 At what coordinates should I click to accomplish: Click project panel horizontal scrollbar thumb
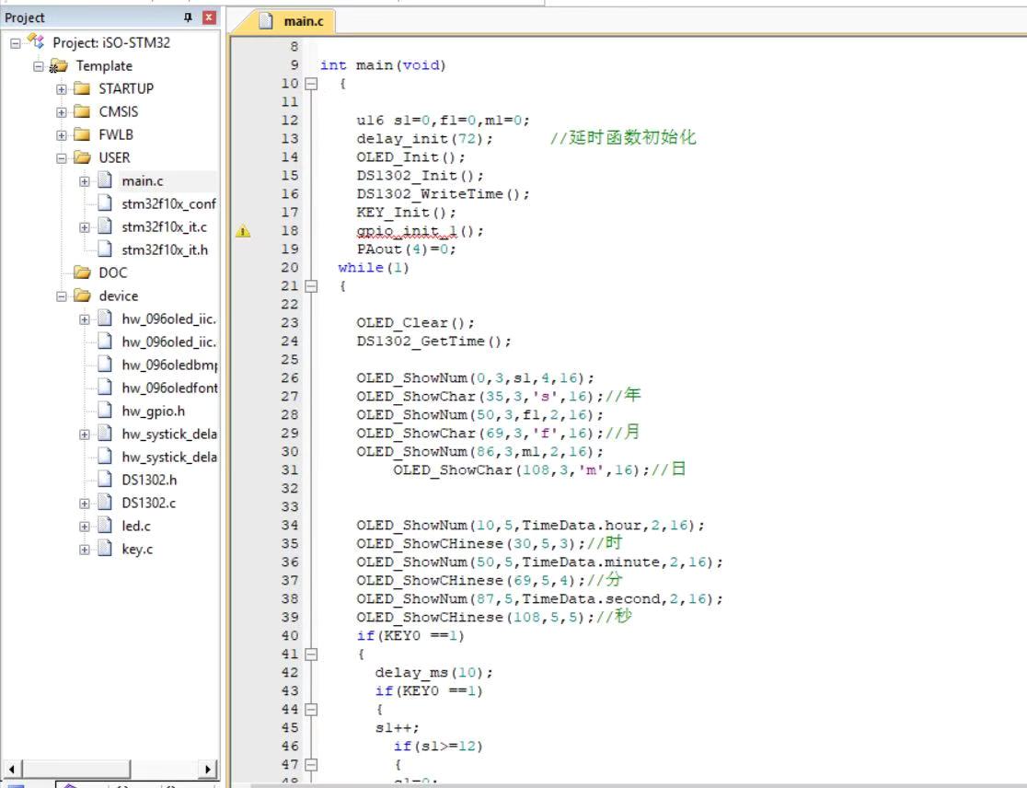[x=77, y=769]
